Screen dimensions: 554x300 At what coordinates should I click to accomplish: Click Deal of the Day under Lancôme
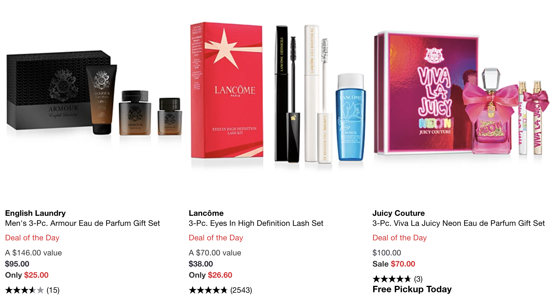tap(216, 238)
